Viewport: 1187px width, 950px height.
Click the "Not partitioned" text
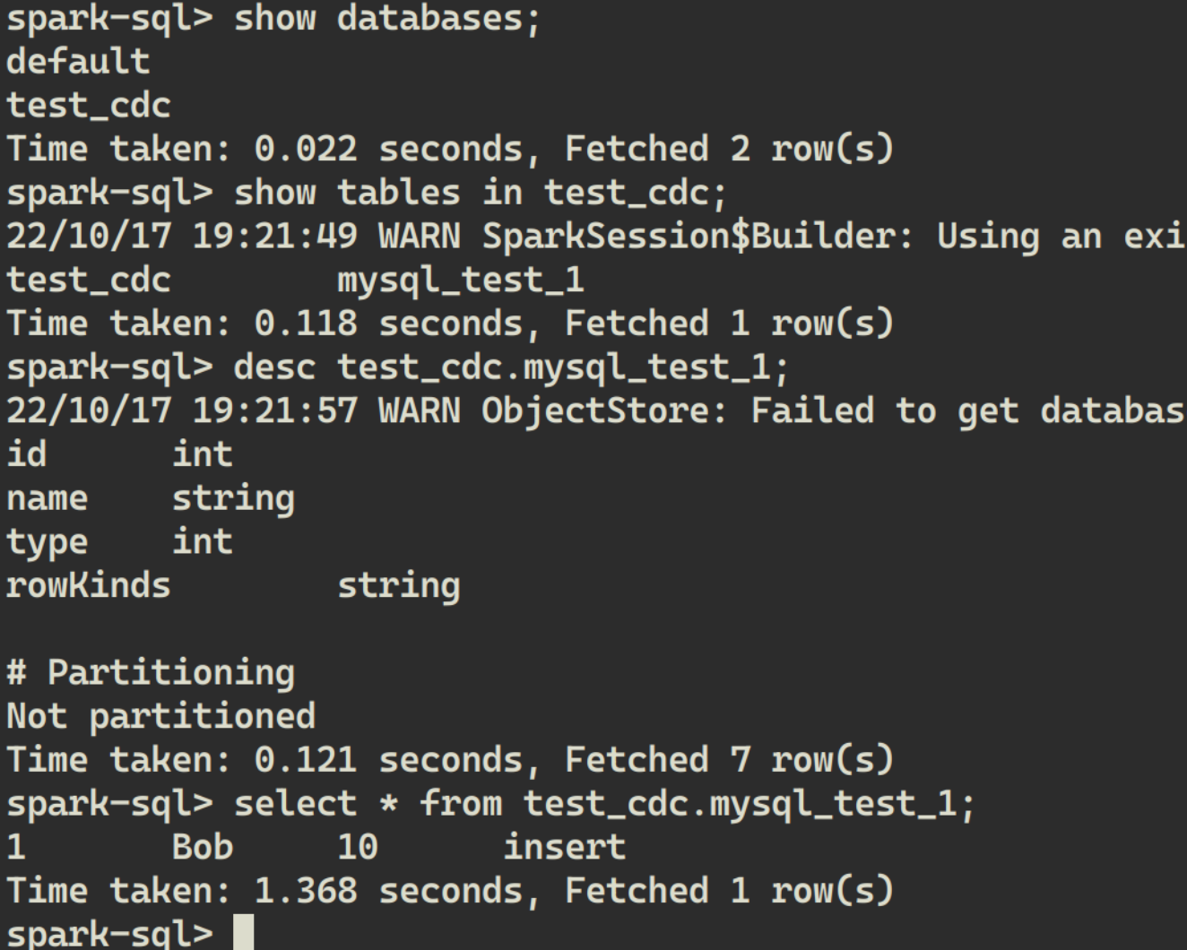160,716
